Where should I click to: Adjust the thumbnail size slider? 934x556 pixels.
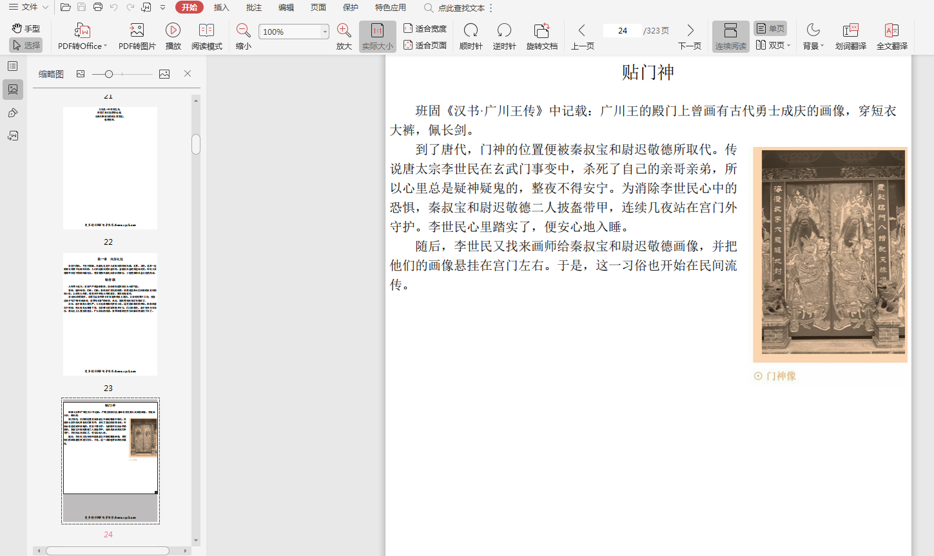pos(109,74)
